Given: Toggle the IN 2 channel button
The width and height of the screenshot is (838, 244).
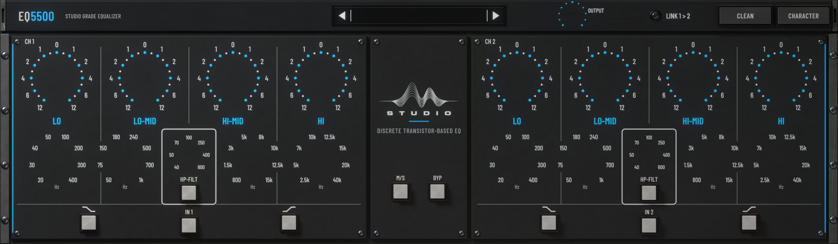Looking at the screenshot, I should click(649, 226).
